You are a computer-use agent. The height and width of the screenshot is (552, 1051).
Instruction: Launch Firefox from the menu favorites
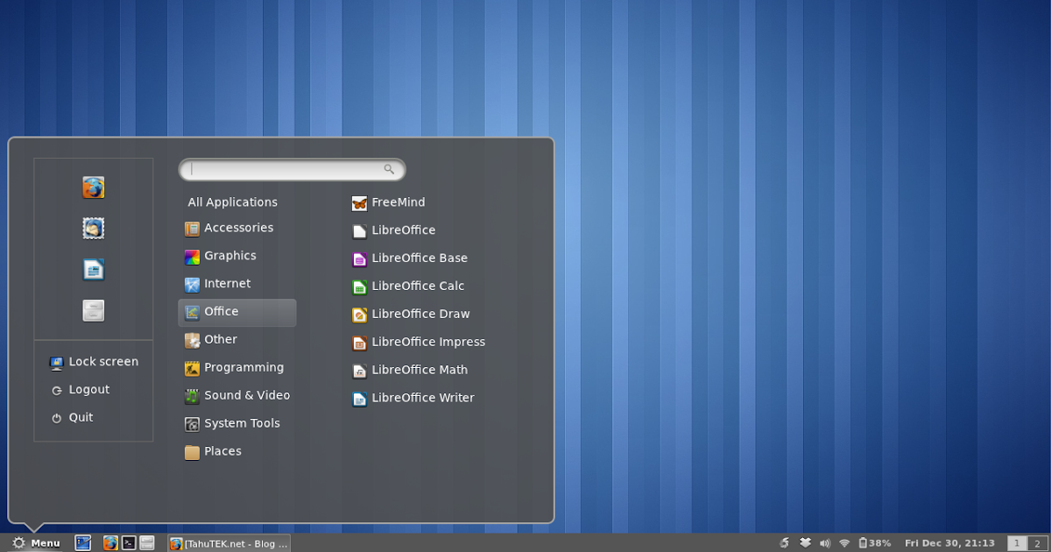coord(94,187)
